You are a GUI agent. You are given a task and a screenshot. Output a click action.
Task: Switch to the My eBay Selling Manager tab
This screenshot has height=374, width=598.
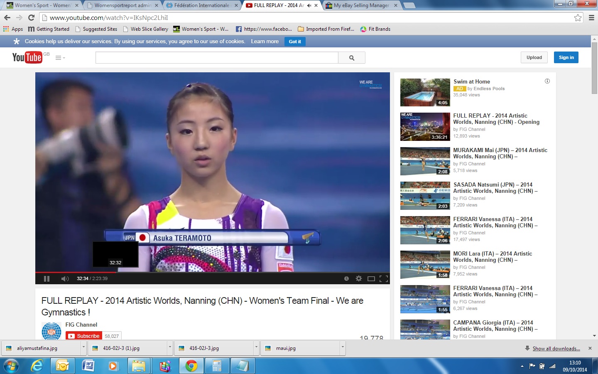(x=361, y=5)
